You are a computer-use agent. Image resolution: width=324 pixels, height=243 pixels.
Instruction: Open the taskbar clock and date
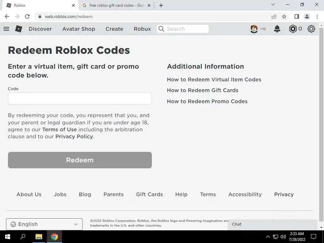click(x=297, y=237)
